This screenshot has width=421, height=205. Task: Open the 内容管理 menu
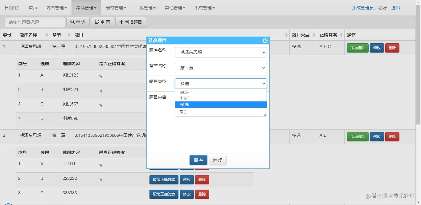point(57,8)
